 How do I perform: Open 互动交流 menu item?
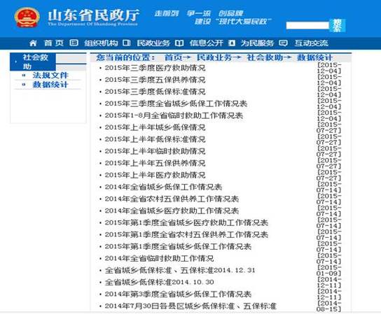(x=311, y=43)
